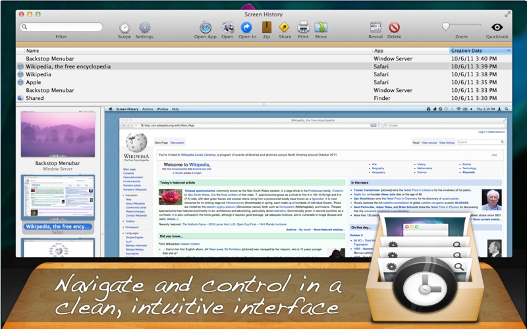This screenshot has width=527, height=329.
Task: Print using the printer icon
Action: coord(303,27)
